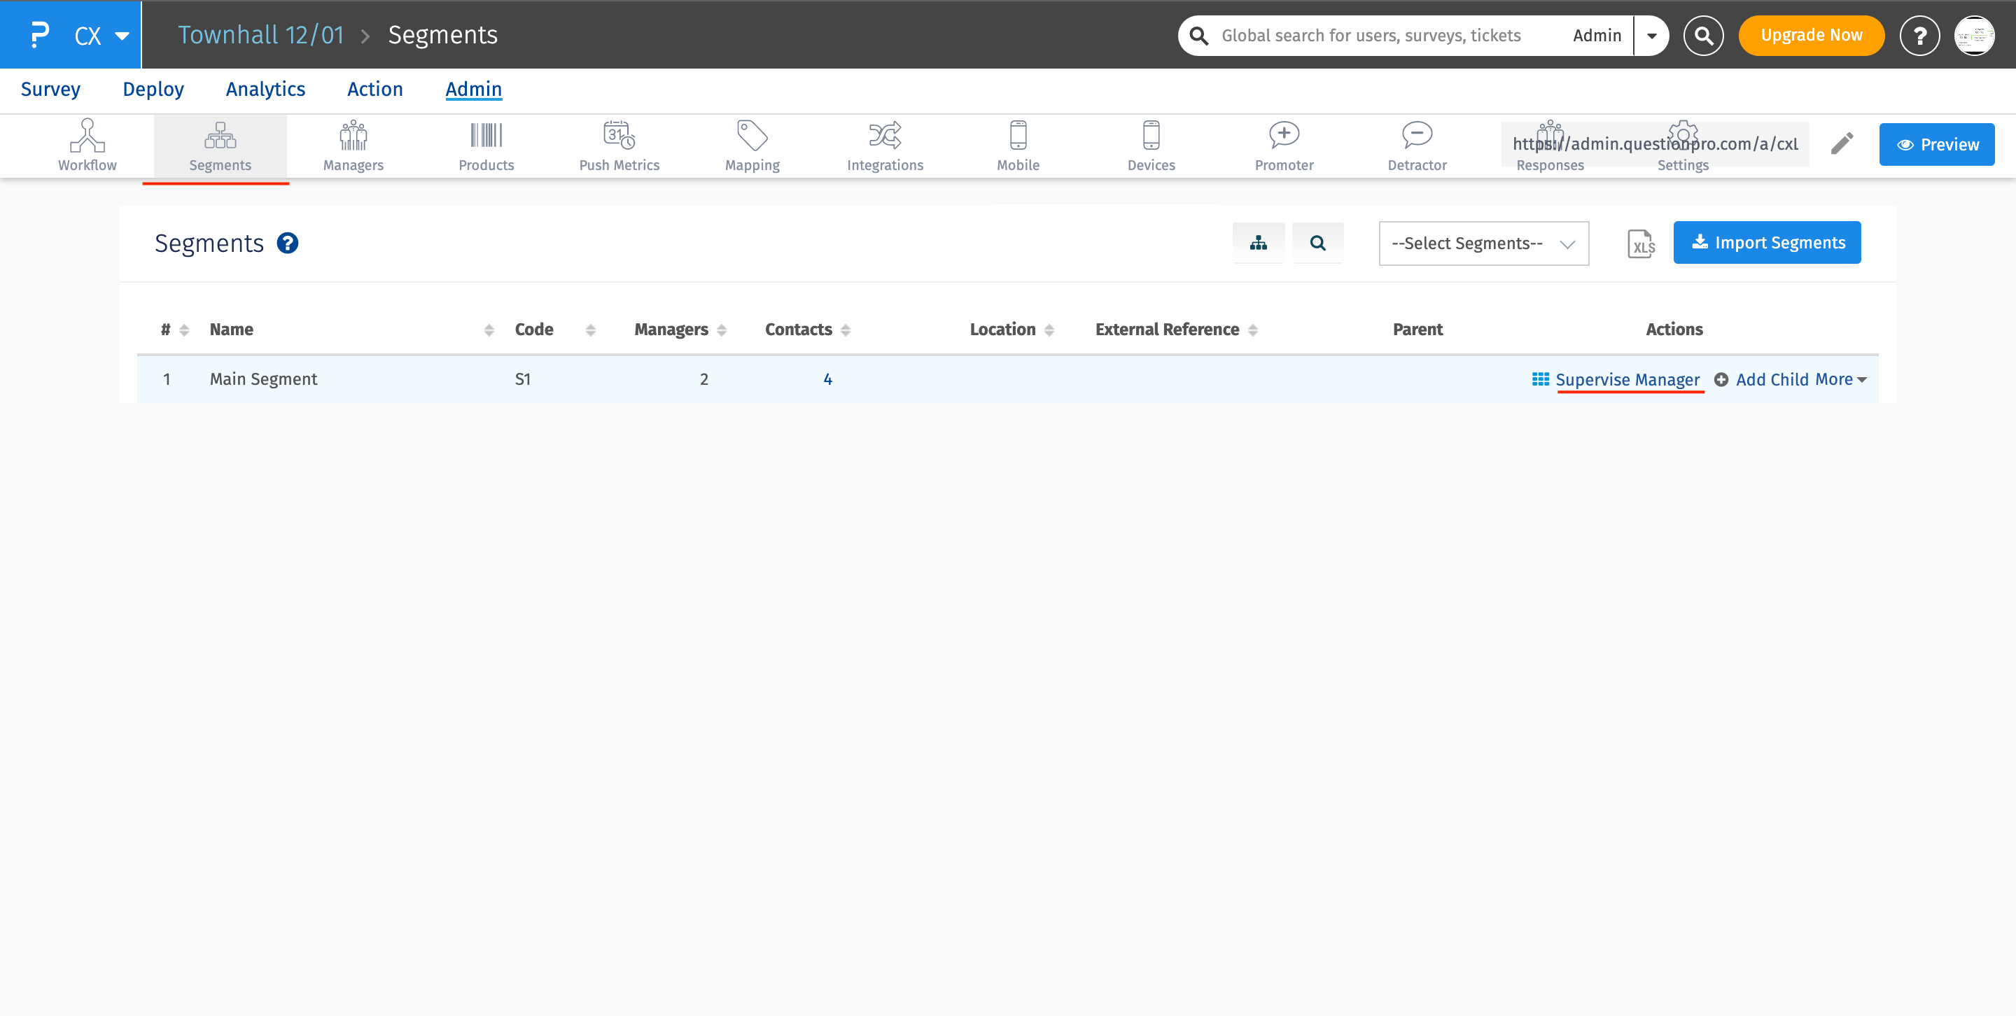Click the global search input field
Screen dimensions: 2016x1016
1371,35
